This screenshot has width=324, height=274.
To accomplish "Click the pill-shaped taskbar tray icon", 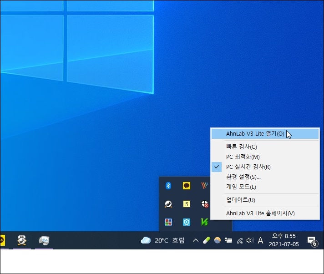I will click(x=207, y=240).
